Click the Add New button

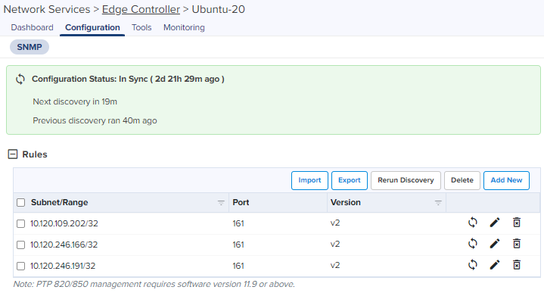506,180
